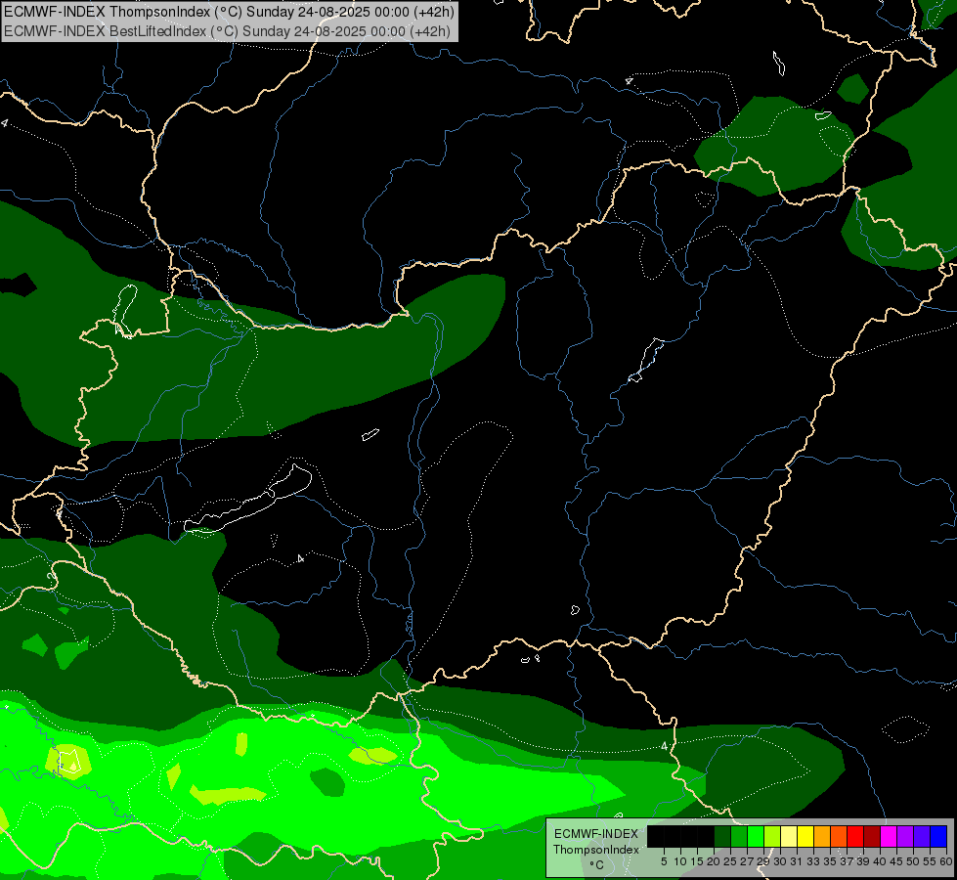
Task: Select the magenta 40-45 legend swatch
Action: (889, 836)
